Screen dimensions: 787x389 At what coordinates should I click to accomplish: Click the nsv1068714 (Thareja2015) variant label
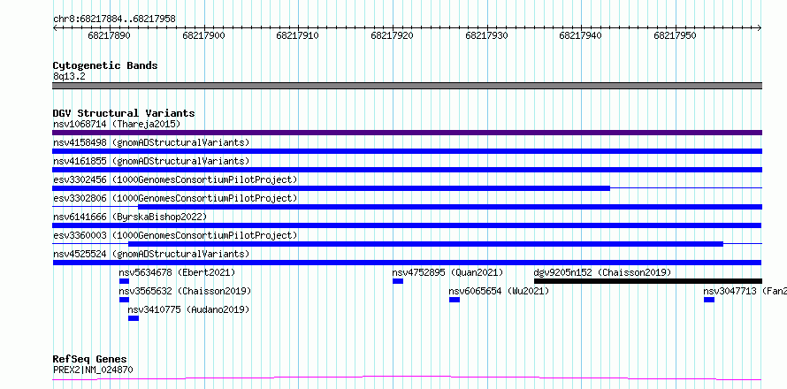pyautogui.click(x=117, y=124)
